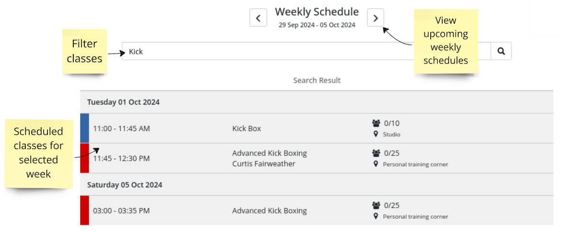Click the location pin beside Studio

point(376,134)
